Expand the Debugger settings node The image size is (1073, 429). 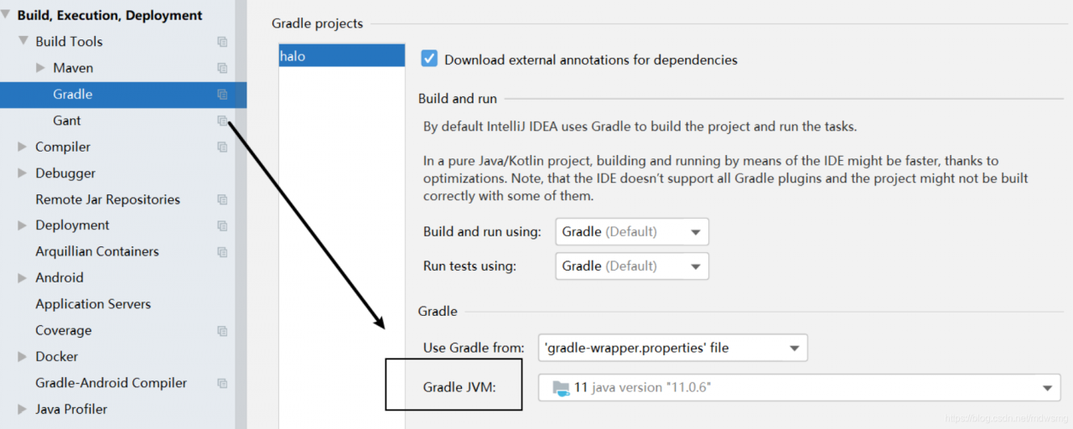[x=23, y=173]
